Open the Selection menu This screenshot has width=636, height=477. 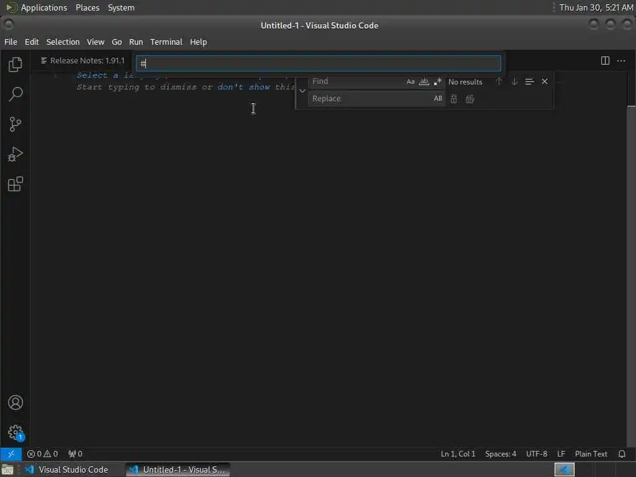click(x=63, y=42)
